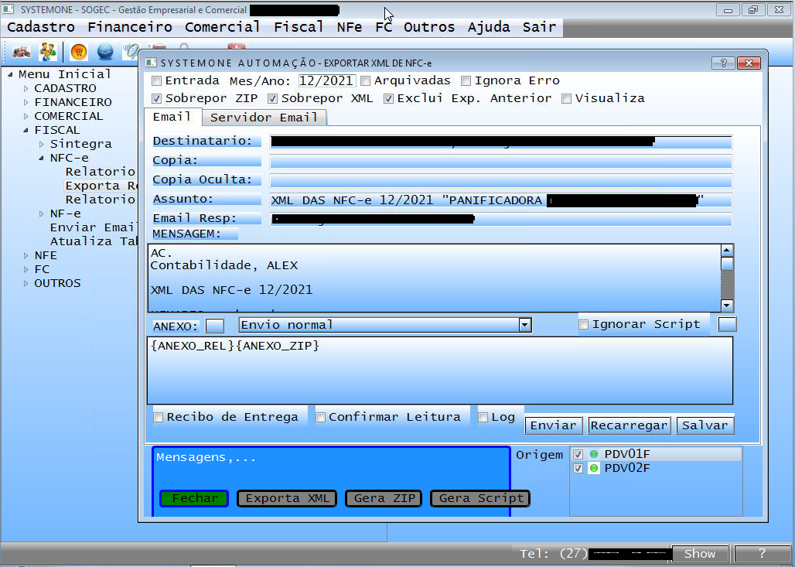
Task: Expand the CADASTRO tree node
Action: pyautogui.click(x=26, y=88)
